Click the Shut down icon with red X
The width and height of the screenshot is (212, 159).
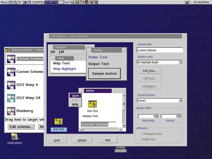pyautogui.click(x=25, y=2)
